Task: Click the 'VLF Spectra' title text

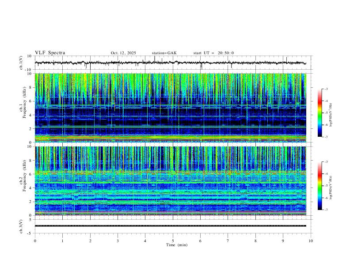Action: (x=50, y=53)
